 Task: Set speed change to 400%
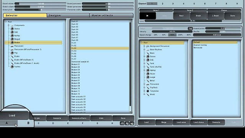(x=189, y=35)
